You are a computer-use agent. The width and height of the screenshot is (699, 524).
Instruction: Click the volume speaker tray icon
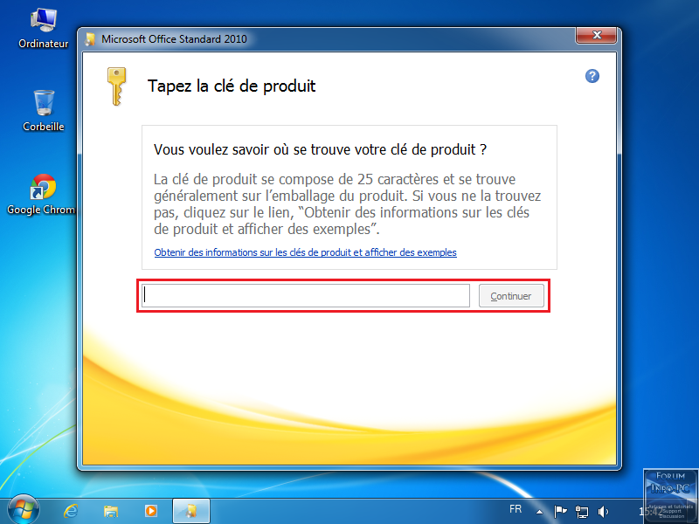tap(603, 512)
